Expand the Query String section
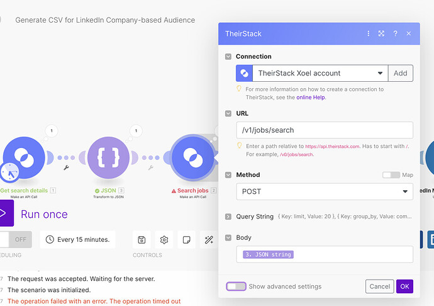 [228, 217]
